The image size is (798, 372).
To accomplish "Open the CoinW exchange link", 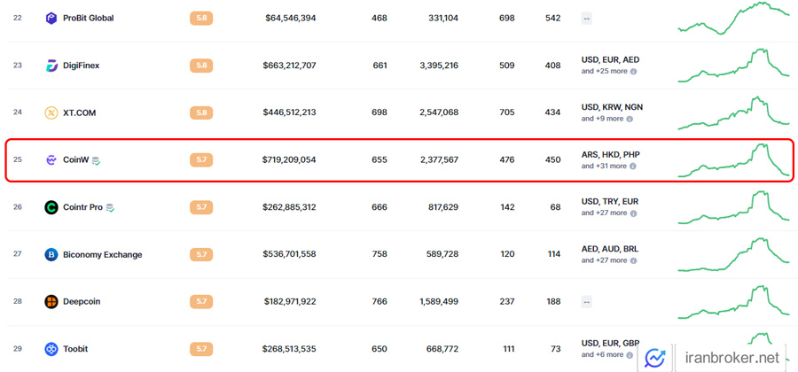I will pos(76,160).
